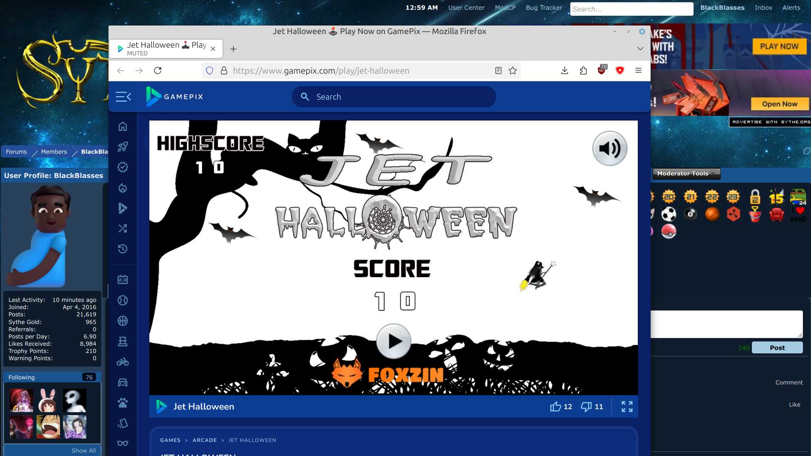This screenshot has width=811, height=456.
Task: Click the profile post message text area
Action: (726, 324)
